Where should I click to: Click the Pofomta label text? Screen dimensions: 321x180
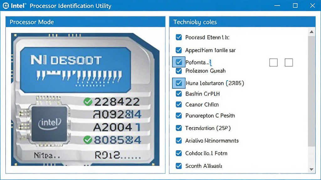coord(198,62)
